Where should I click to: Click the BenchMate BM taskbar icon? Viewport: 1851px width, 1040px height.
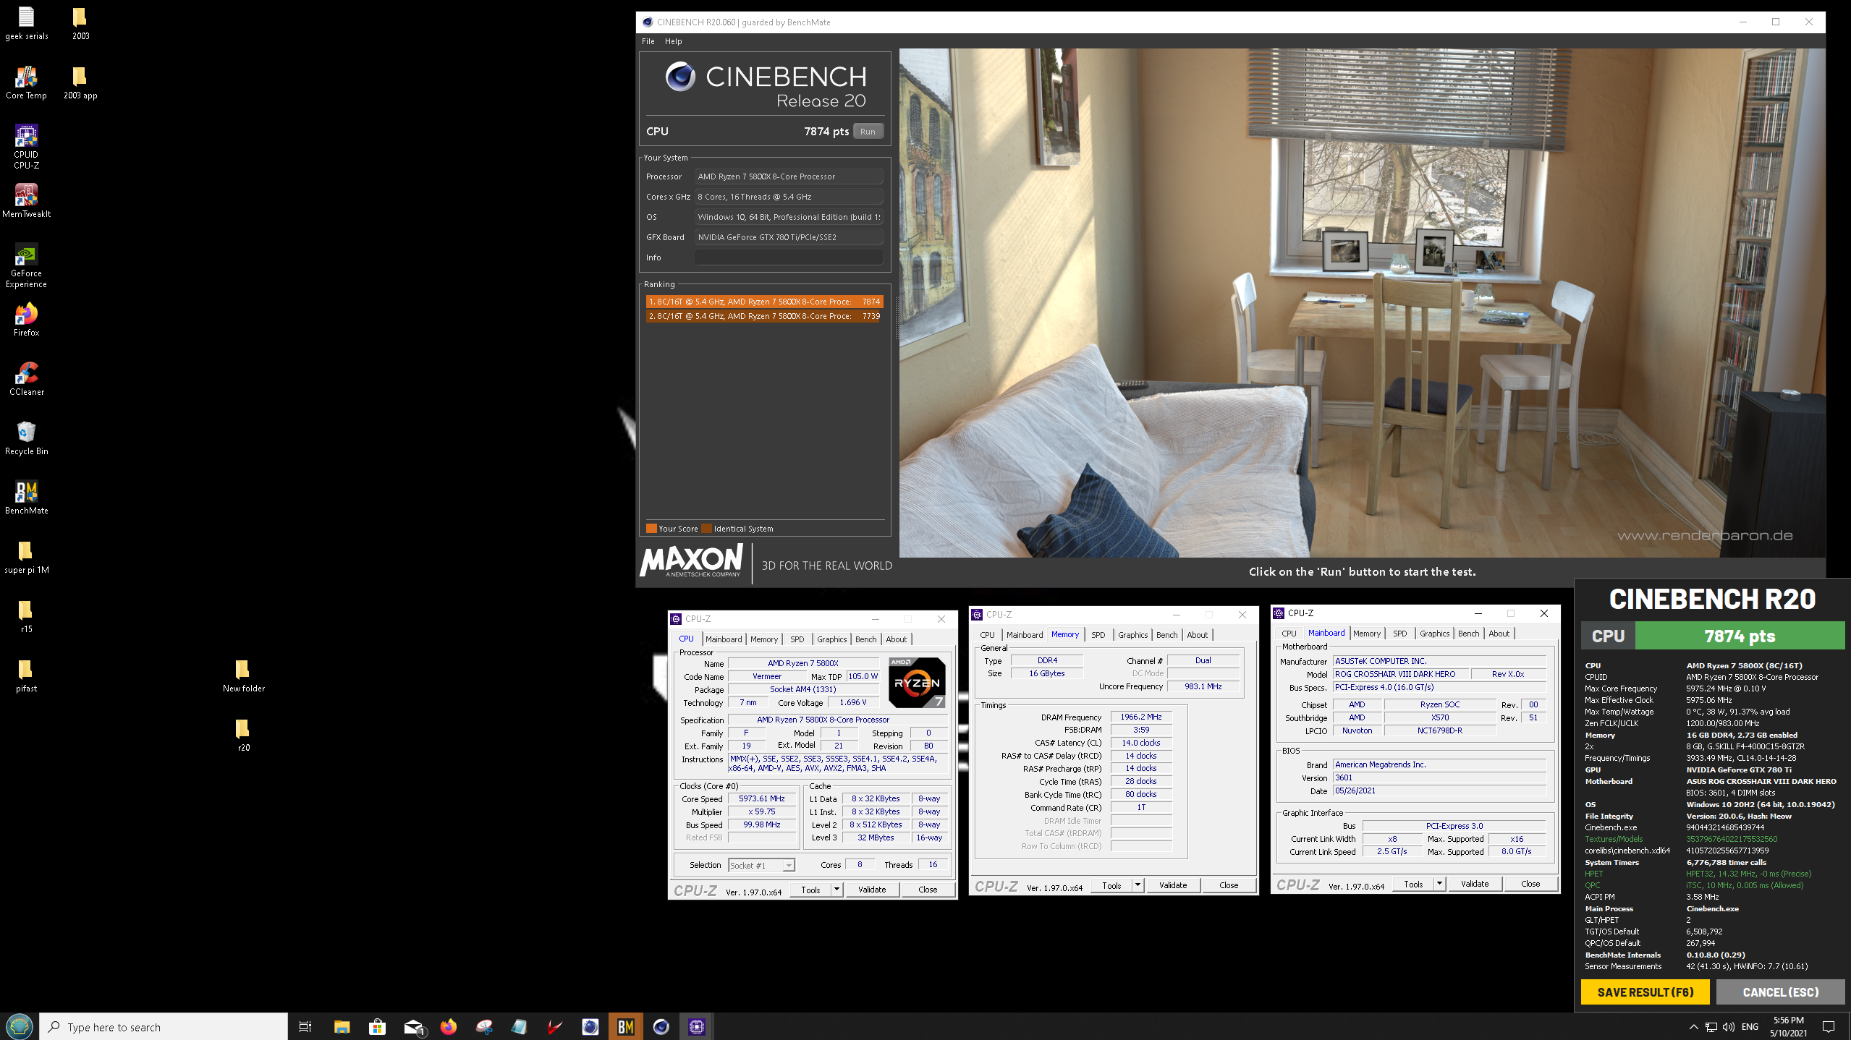click(625, 1026)
